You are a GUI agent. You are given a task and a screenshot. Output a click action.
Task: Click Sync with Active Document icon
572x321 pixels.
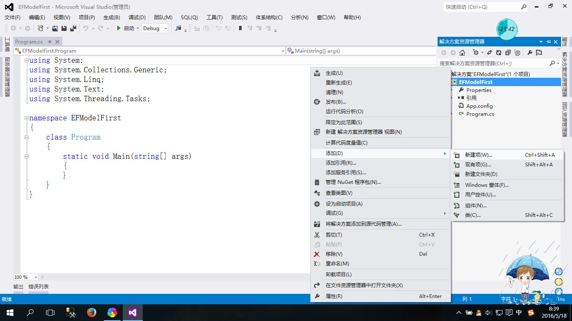tap(489, 53)
